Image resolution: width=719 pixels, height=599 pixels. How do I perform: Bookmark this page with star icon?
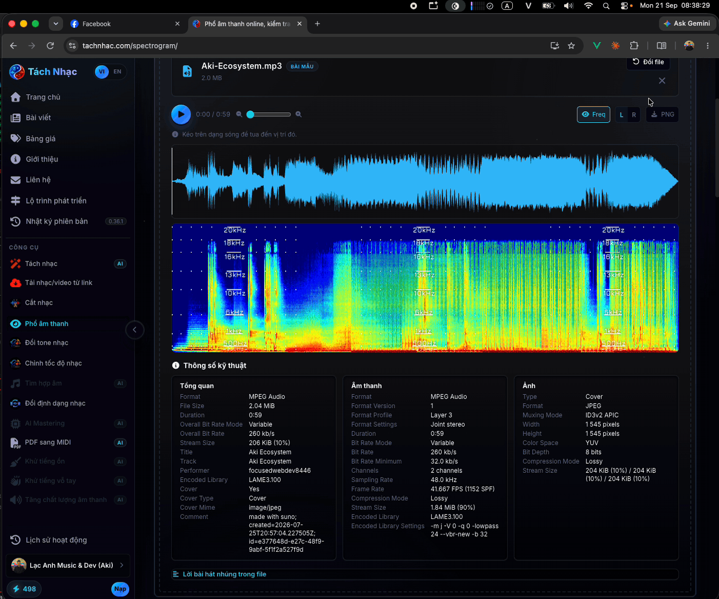click(571, 46)
